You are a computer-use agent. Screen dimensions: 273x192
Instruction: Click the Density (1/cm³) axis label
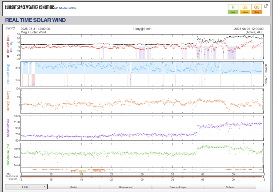click(8, 101)
